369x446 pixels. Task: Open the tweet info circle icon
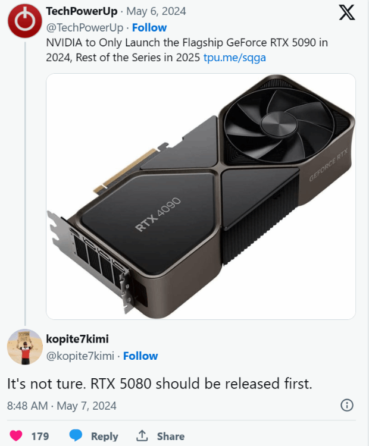click(346, 406)
